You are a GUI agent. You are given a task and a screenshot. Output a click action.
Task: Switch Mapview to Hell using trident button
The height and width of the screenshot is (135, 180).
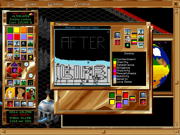click(x=117, y=42)
